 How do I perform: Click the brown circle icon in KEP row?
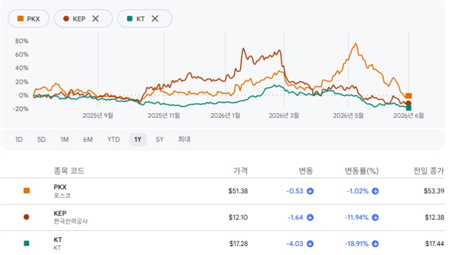(x=26, y=217)
